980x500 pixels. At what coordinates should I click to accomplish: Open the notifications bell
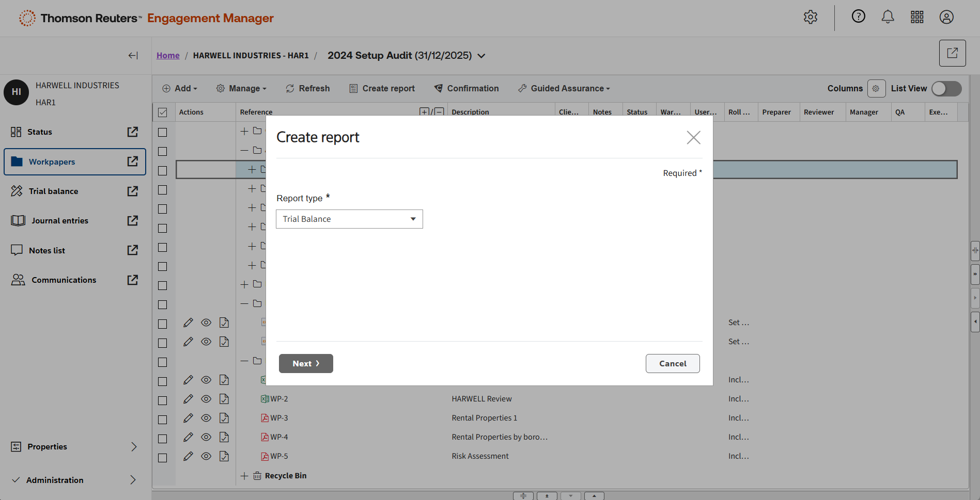(x=888, y=17)
